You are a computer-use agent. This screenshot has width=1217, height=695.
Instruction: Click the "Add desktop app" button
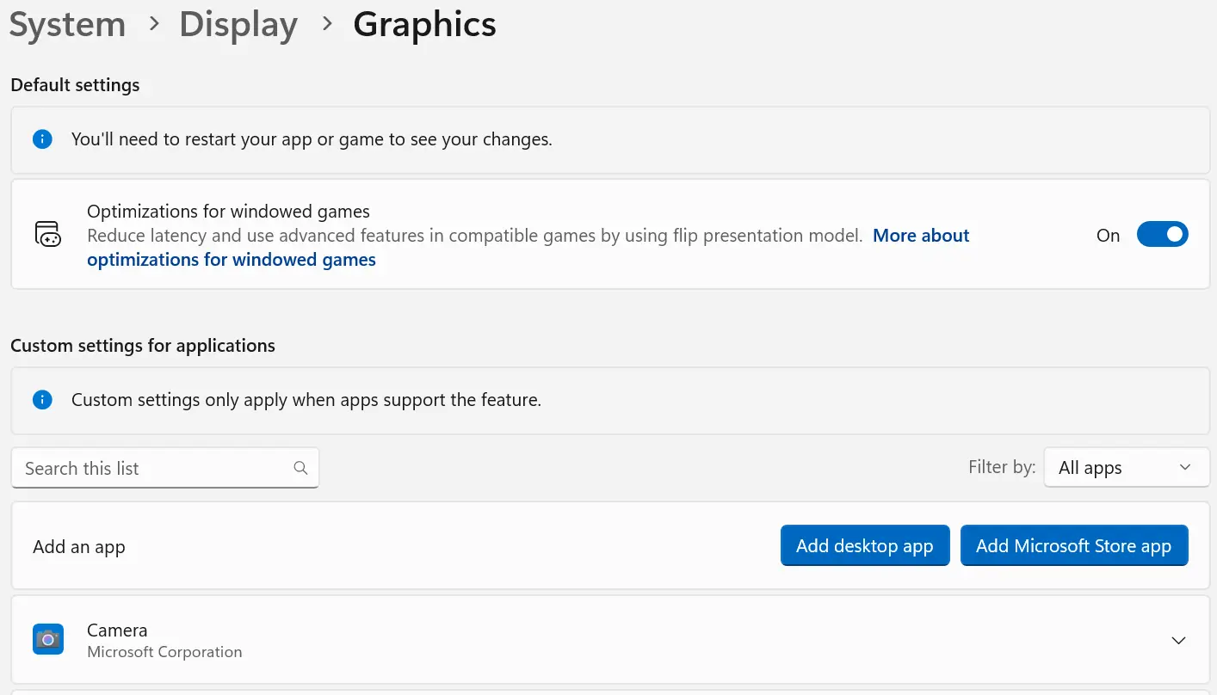click(865, 545)
